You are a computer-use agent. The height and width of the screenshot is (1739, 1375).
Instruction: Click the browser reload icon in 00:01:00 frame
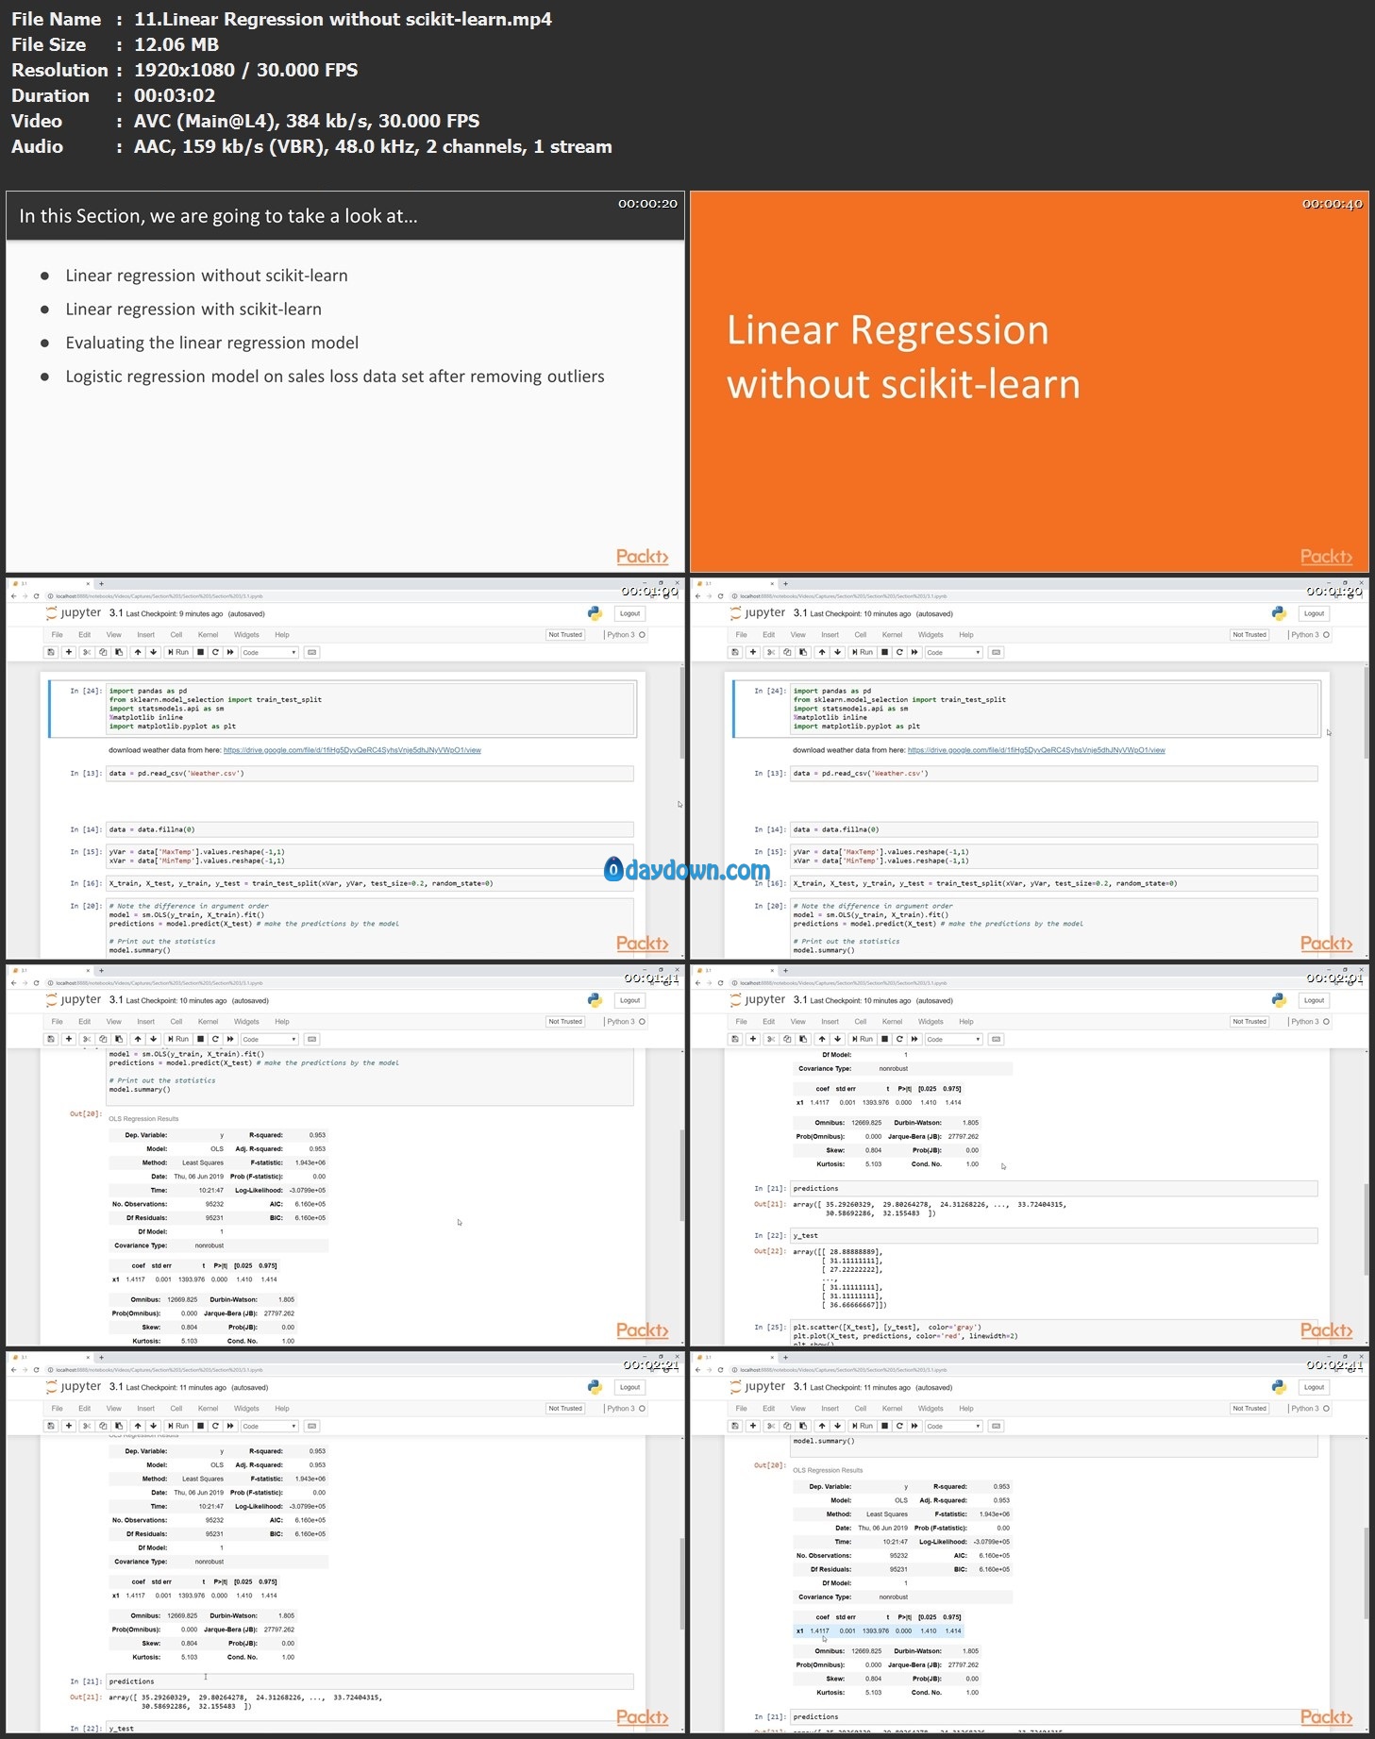click(36, 595)
